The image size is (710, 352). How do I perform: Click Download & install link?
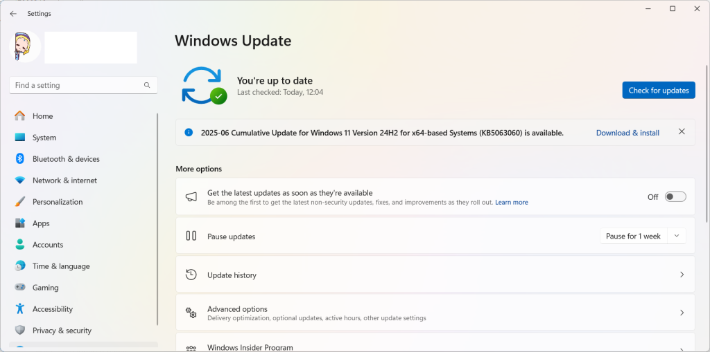pyautogui.click(x=627, y=133)
